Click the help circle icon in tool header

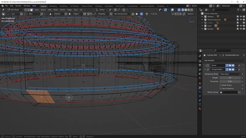tap(147, 14)
